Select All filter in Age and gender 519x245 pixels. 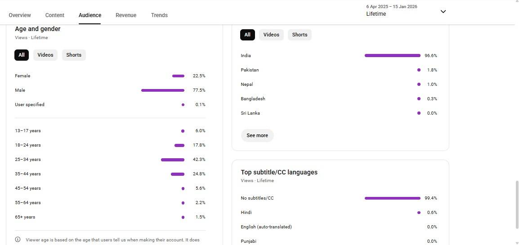point(22,55)
